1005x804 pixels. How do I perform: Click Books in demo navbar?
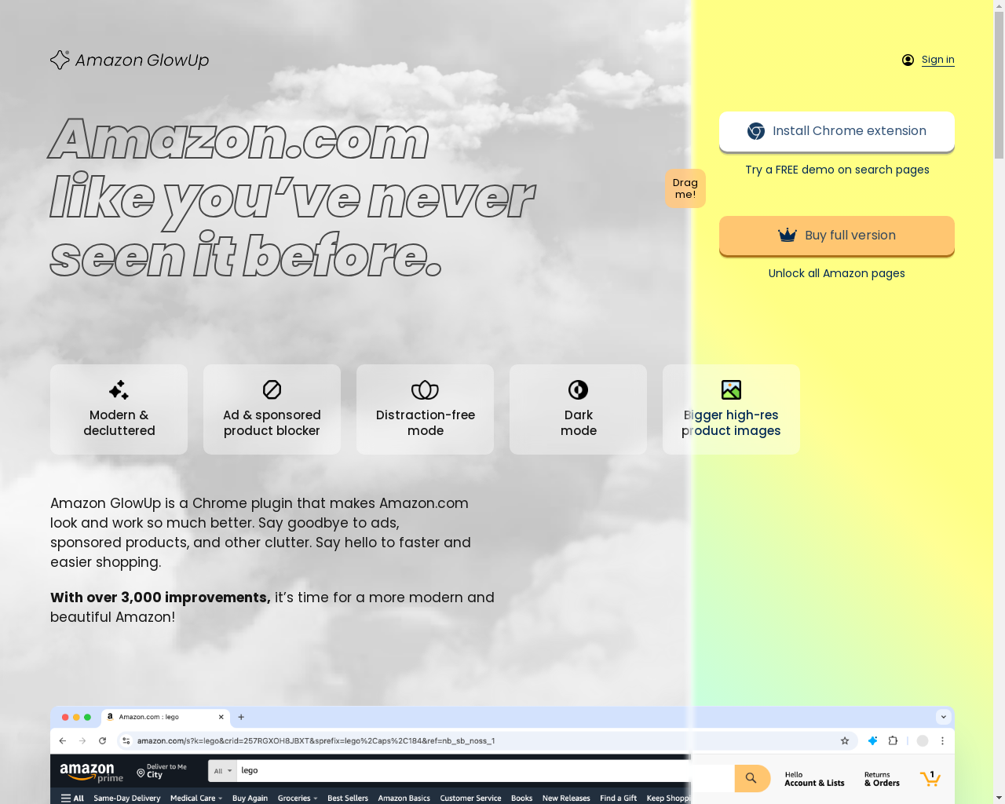click(x=521, y=798)
